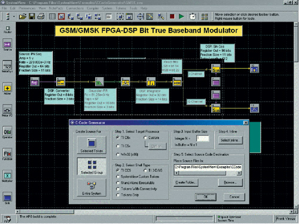Click left arrow of path field scrollbar

pos(176,173)
